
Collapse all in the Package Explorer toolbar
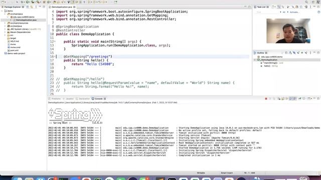click(28, 7)
